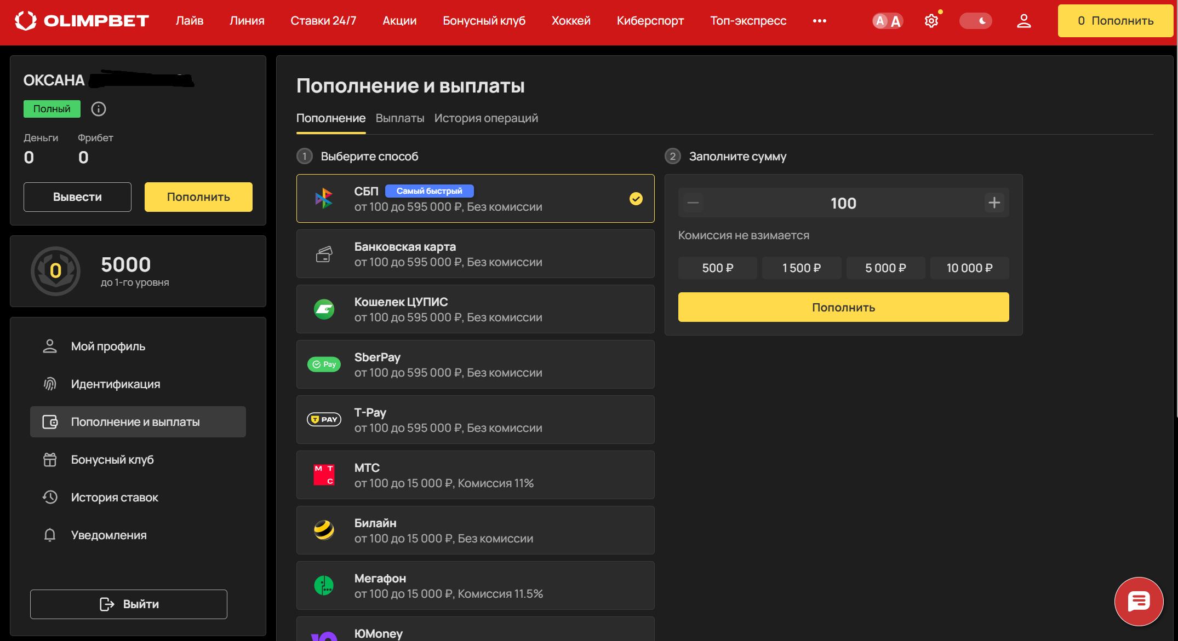Open История ставок in sidebar
The image size is (1178, 641).
[x=138, y=498]
